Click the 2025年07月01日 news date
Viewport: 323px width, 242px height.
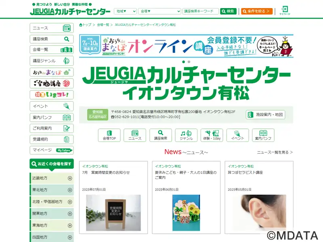pyautogui.click(x=94, y=190)
